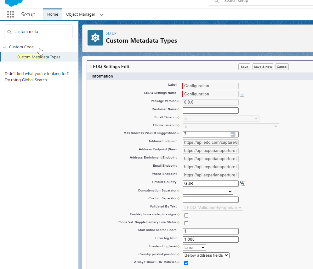This screenshot has width=313, height=269.
Task: Save the LEDQ Settings record
Action: point(244,67)
